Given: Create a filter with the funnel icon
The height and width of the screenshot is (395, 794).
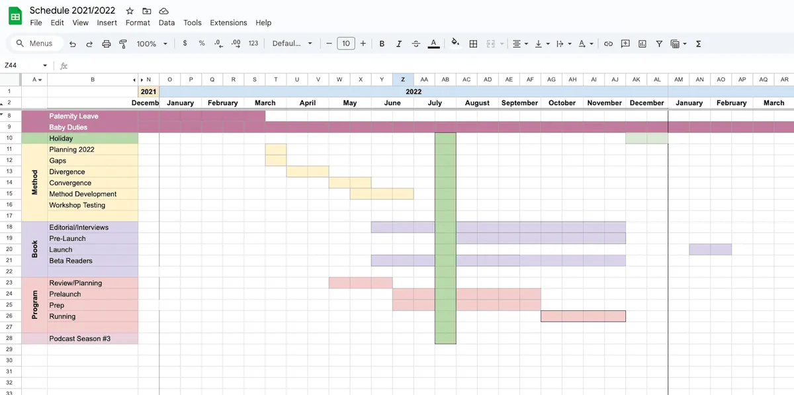Looking at the screenshot, I should 659,44.
